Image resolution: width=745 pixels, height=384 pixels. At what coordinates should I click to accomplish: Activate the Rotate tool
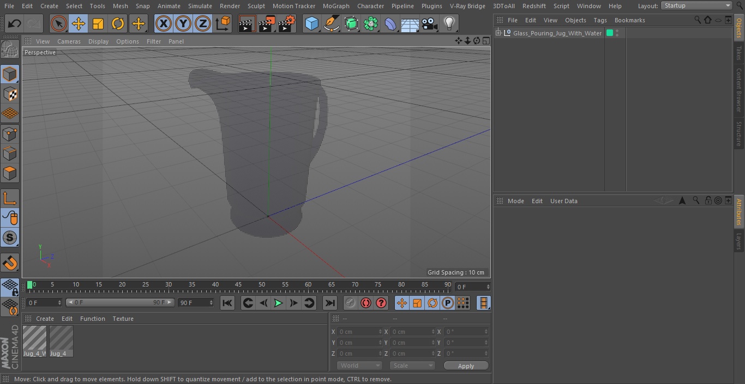[x=118, y=23]
